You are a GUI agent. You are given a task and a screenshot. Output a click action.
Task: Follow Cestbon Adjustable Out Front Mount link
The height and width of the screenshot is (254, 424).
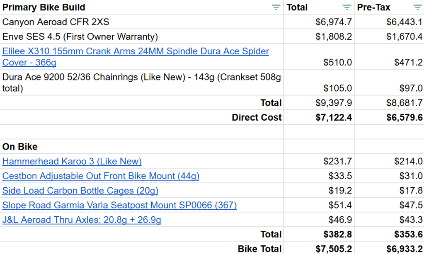pos(101,176)
